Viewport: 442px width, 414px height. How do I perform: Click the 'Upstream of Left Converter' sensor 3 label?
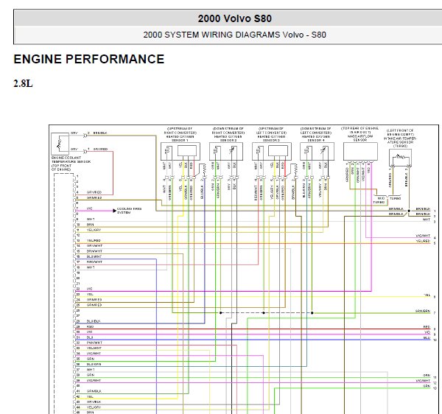click(x=271, y=134)
